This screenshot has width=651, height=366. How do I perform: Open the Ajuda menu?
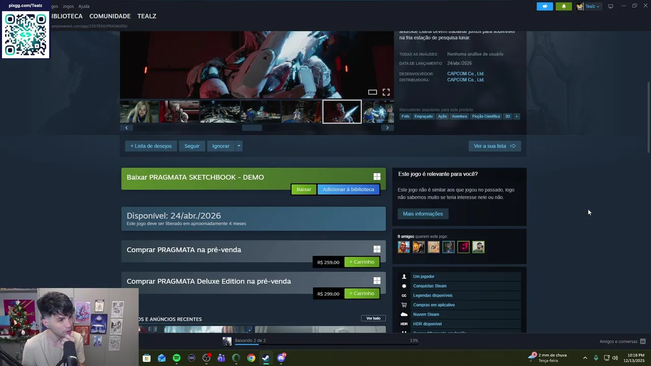(x=84, y=6)
